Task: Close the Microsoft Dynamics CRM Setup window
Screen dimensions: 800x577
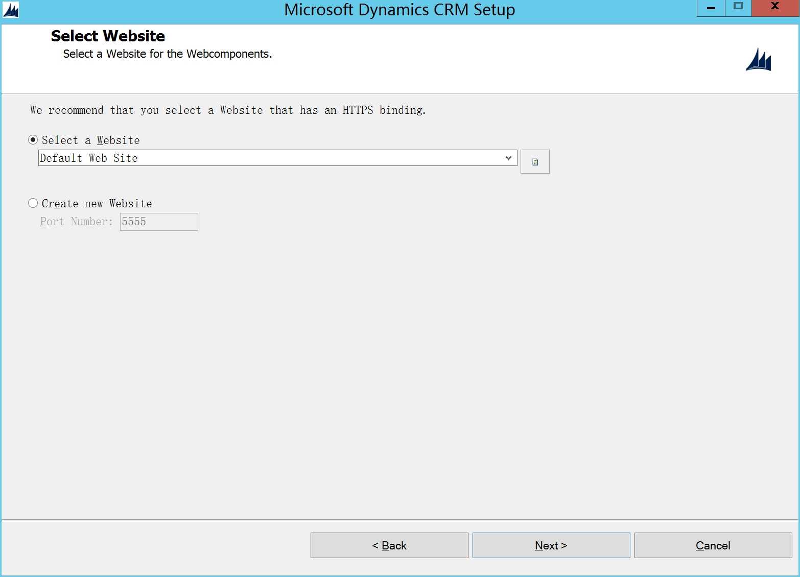Action: point(775,8)
